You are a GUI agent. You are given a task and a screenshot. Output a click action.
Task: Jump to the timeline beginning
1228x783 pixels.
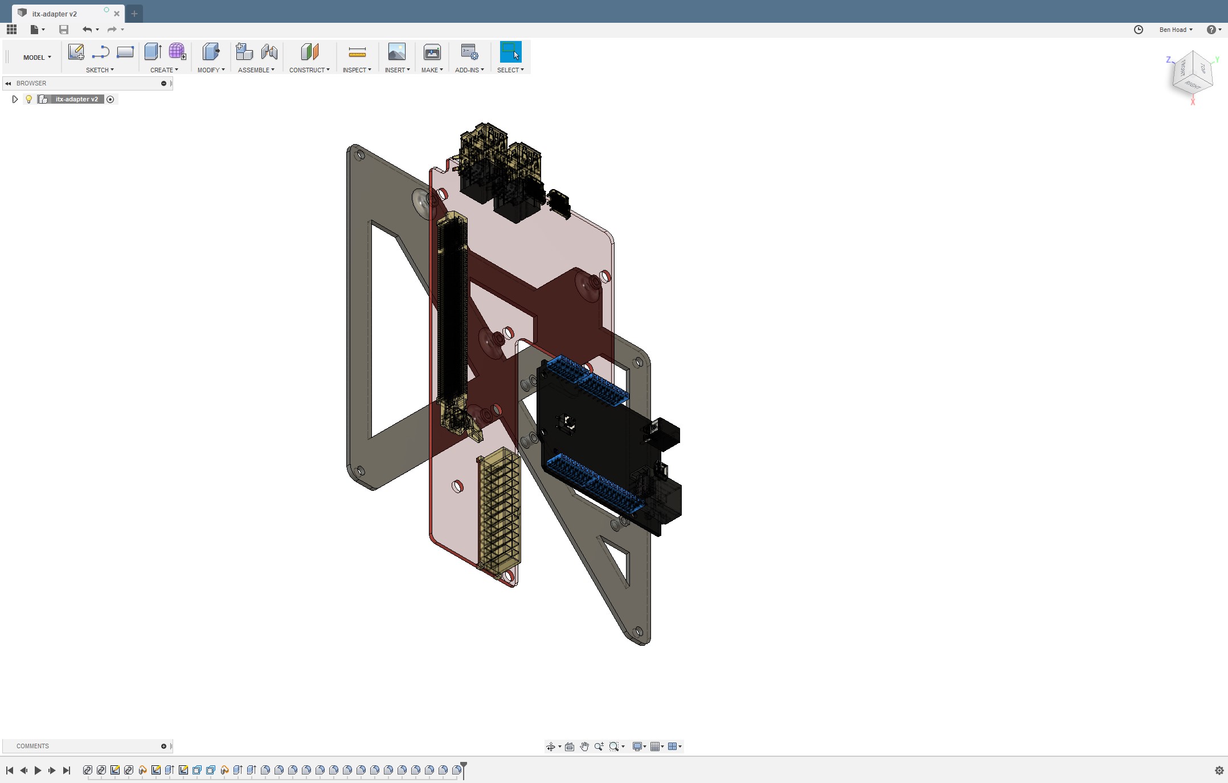(x=10, y=770)
